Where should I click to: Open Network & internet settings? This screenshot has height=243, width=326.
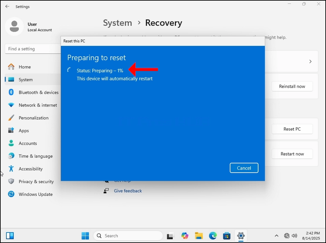pos(33,105)
